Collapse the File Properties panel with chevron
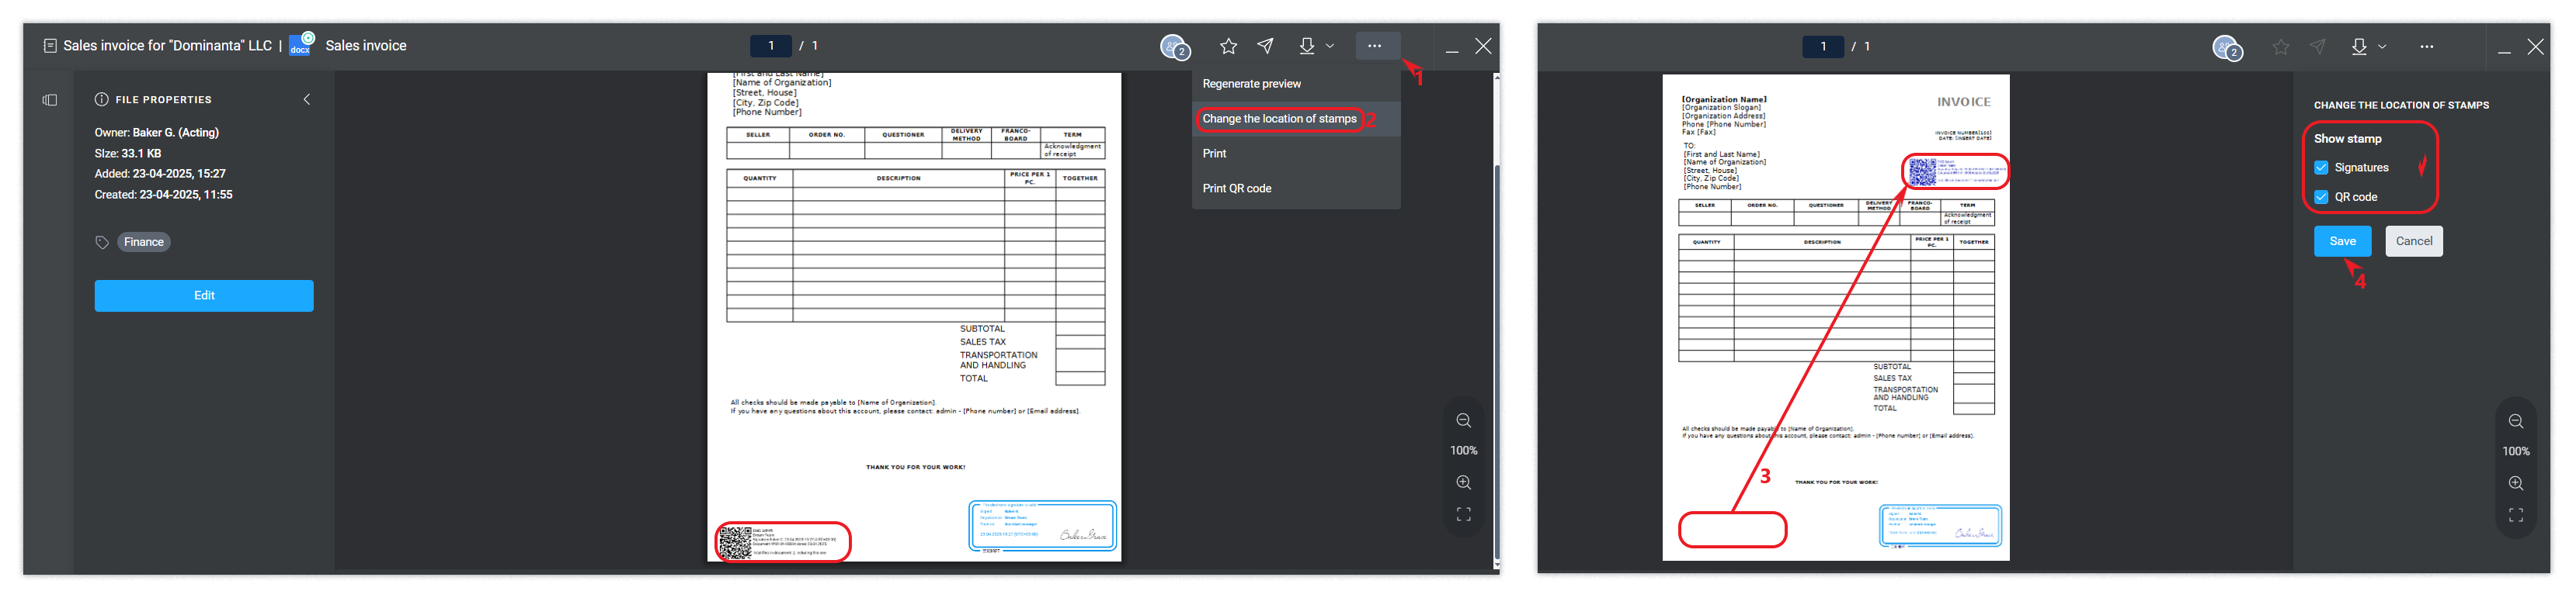2576x598 pixels. pyautogui.click(x=307, y=100)
